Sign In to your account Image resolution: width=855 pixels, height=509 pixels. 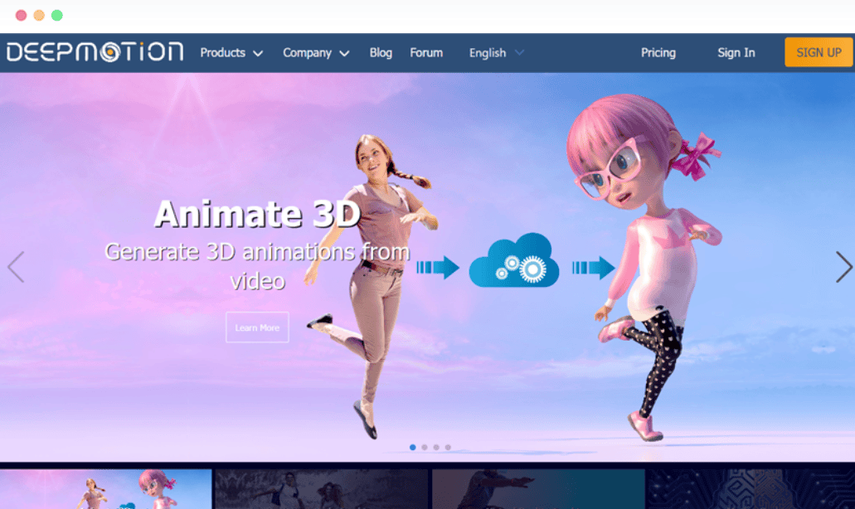736,52
